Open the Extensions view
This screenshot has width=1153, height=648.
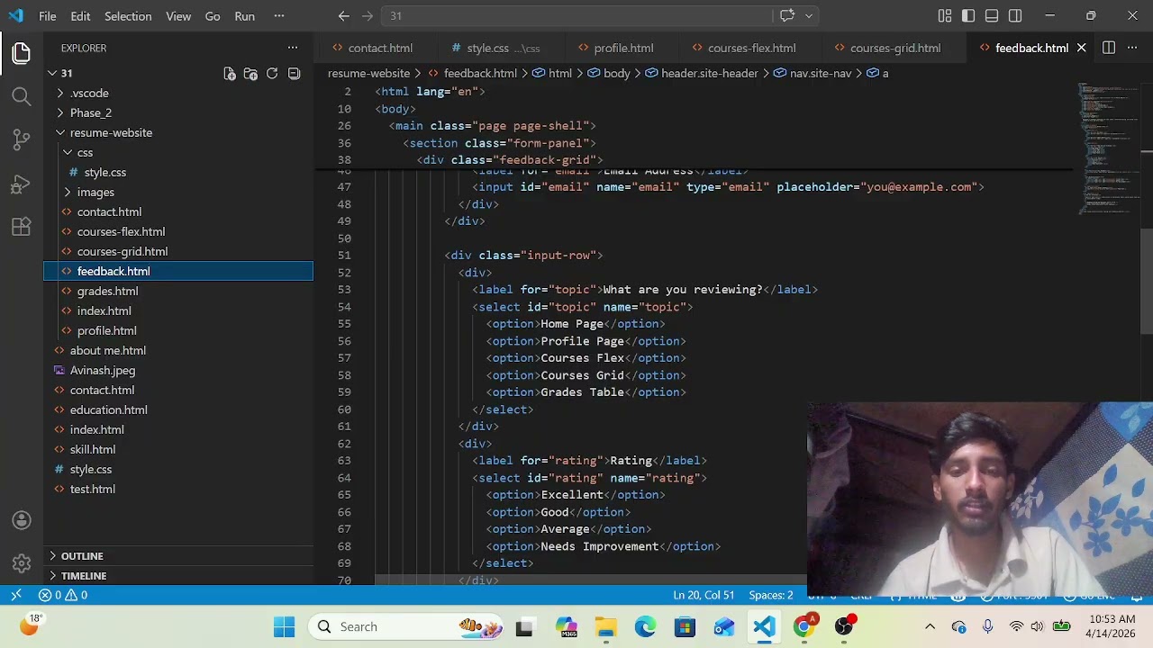coord(22,227)
